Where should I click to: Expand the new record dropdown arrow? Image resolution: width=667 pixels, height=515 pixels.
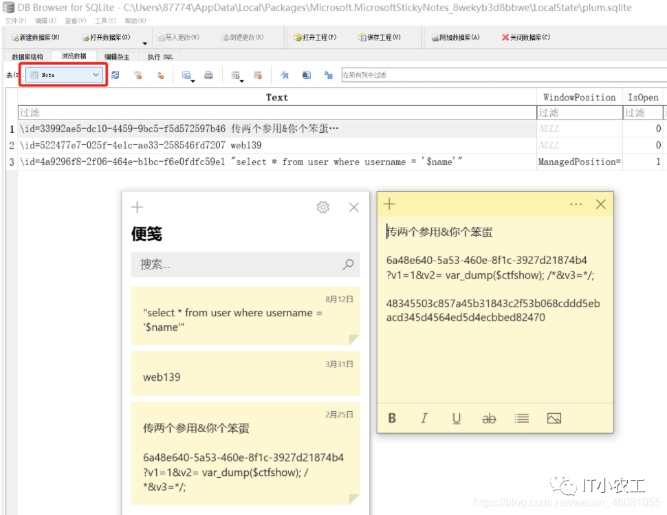pyautogui.click(x=241, y=80)
